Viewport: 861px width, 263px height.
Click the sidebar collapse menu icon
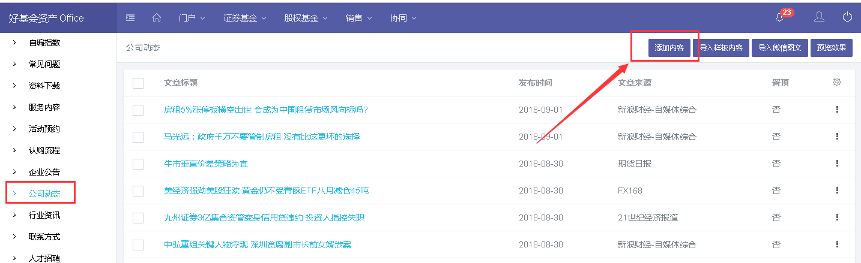130,18
